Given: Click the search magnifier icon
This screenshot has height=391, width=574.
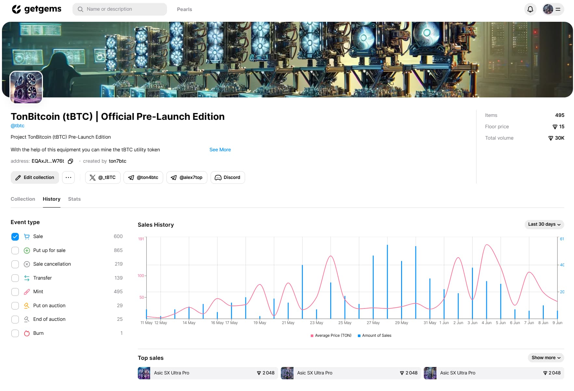Looking at the screenshot, I should [81, 9].
